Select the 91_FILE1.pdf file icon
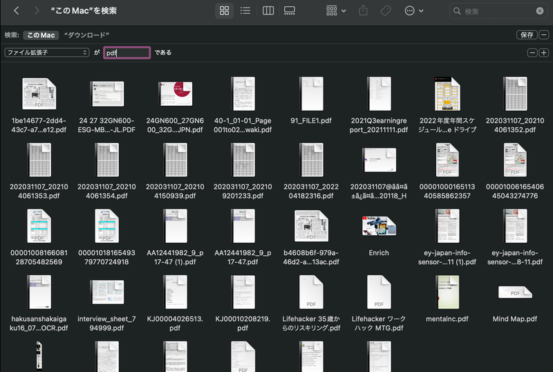Viewport: 553px width, 372px height. coord(311,93)
